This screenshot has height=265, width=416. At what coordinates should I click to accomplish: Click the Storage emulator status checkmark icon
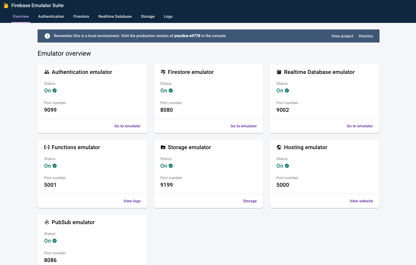tap(171, 166)
